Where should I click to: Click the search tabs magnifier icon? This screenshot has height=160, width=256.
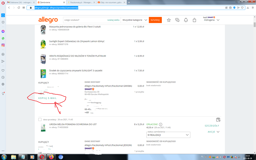(237, 2)
